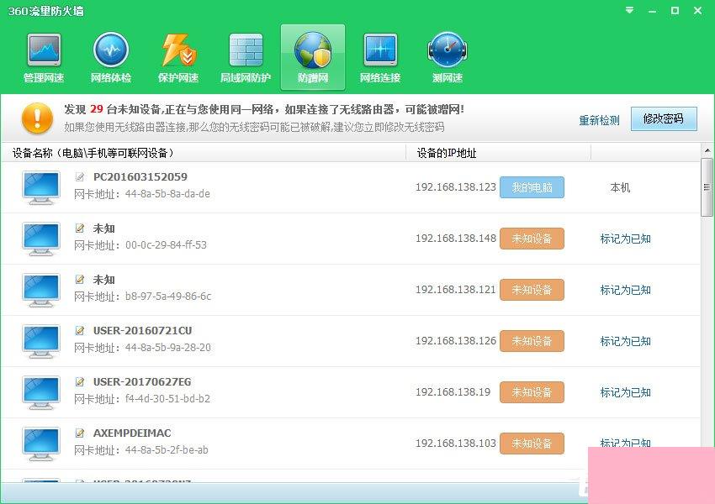Click the 修改密码 button
Screen dimensions: 715x504
[x=664, y=119]
